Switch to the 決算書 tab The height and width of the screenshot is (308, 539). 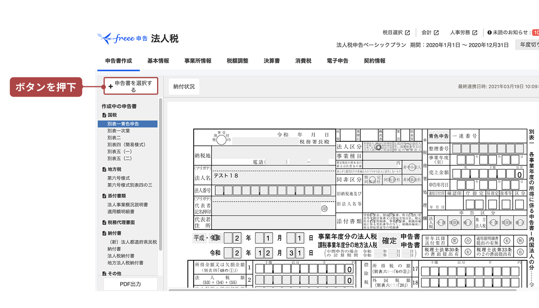271,60
